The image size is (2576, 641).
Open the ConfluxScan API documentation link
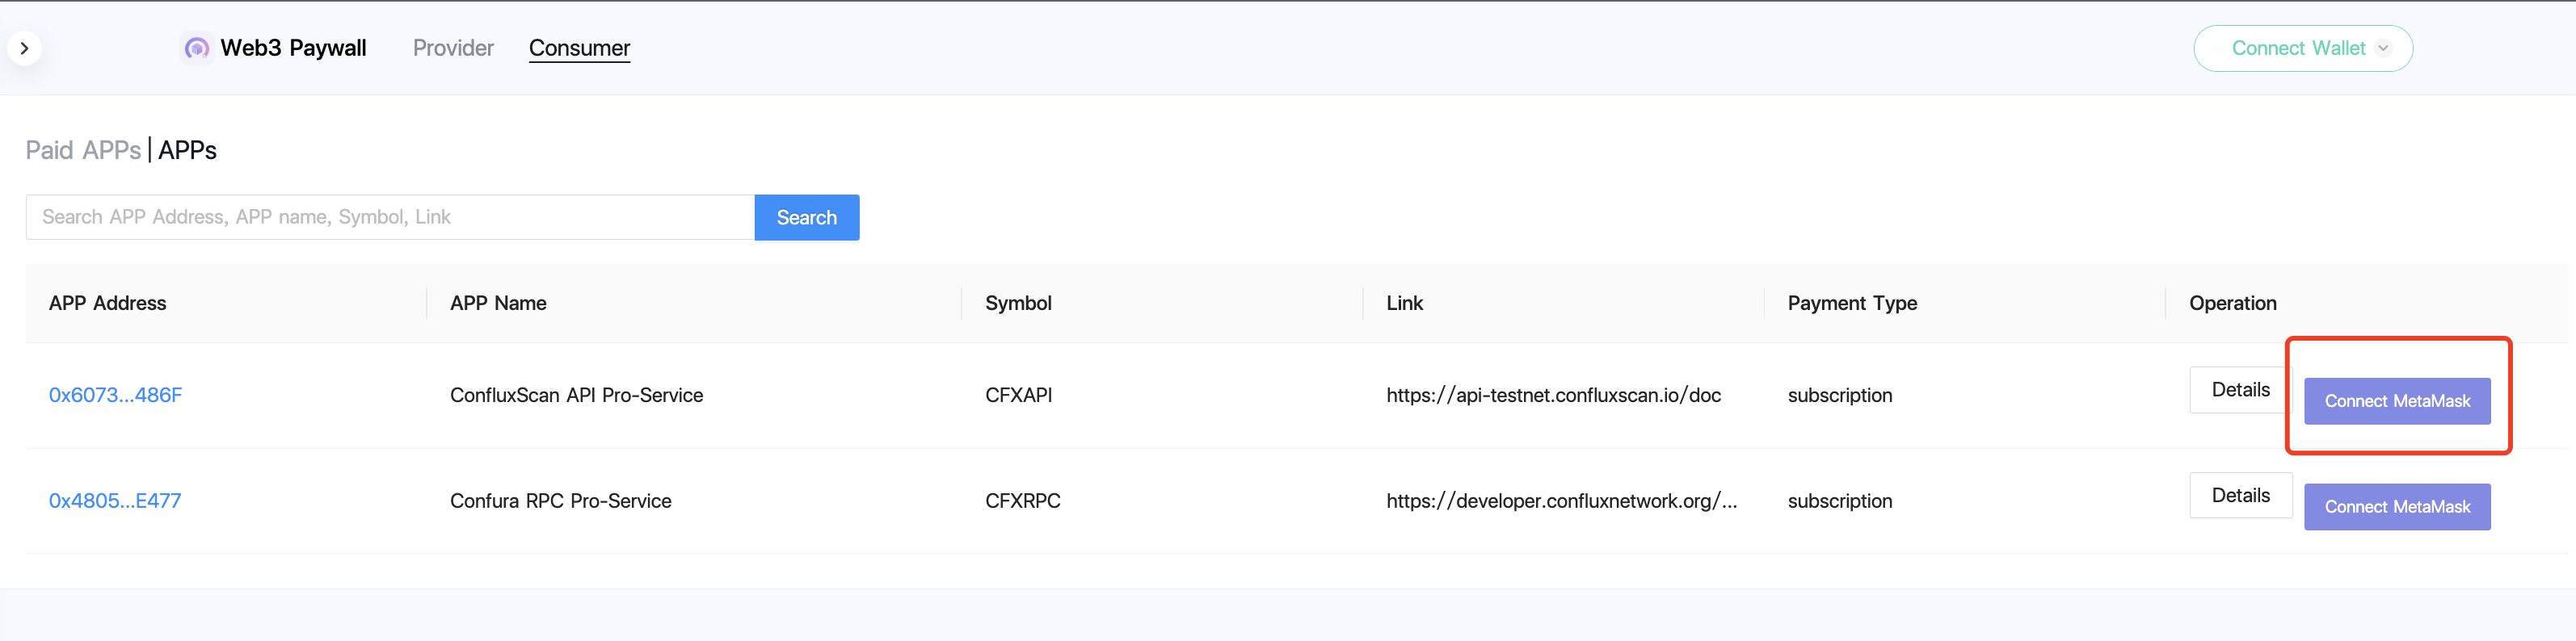click(1554, 395)
